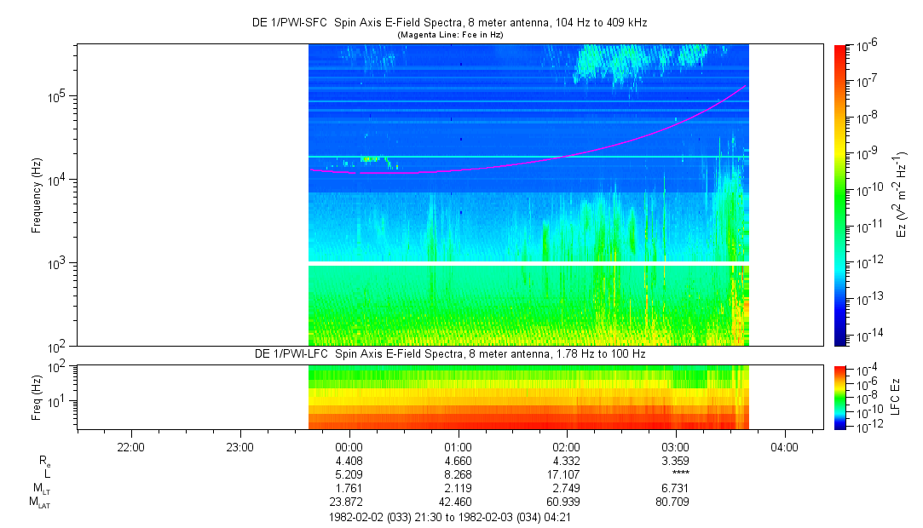923x528 pixels.
Task: Click the Ez units label beside upper colorbar
Action: coord(902,194)
